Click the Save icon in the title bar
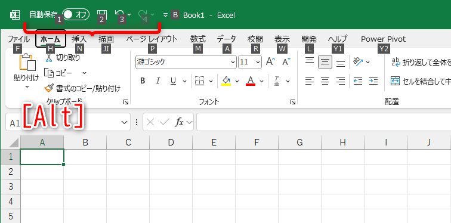Image resolution: width=451 pixels, height=223 pixels. click(101, 14)
